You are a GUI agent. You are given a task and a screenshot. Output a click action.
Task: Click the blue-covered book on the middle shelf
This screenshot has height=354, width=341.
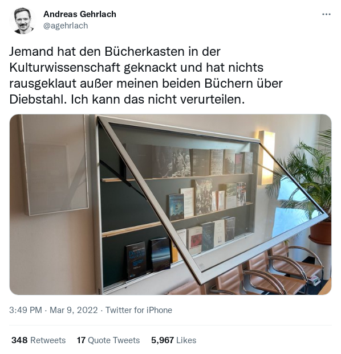[177, 207]
